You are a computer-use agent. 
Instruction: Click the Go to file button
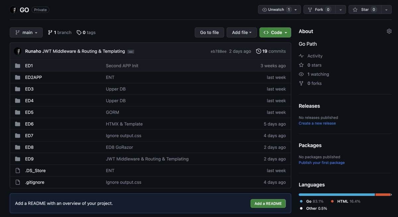coord(209,33)
